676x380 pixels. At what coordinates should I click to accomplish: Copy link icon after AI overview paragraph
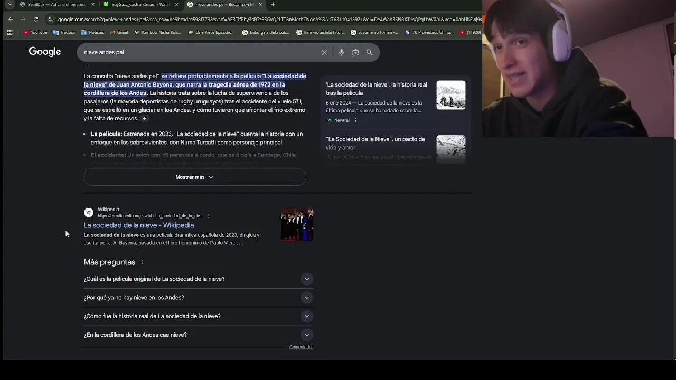(144, 119)
